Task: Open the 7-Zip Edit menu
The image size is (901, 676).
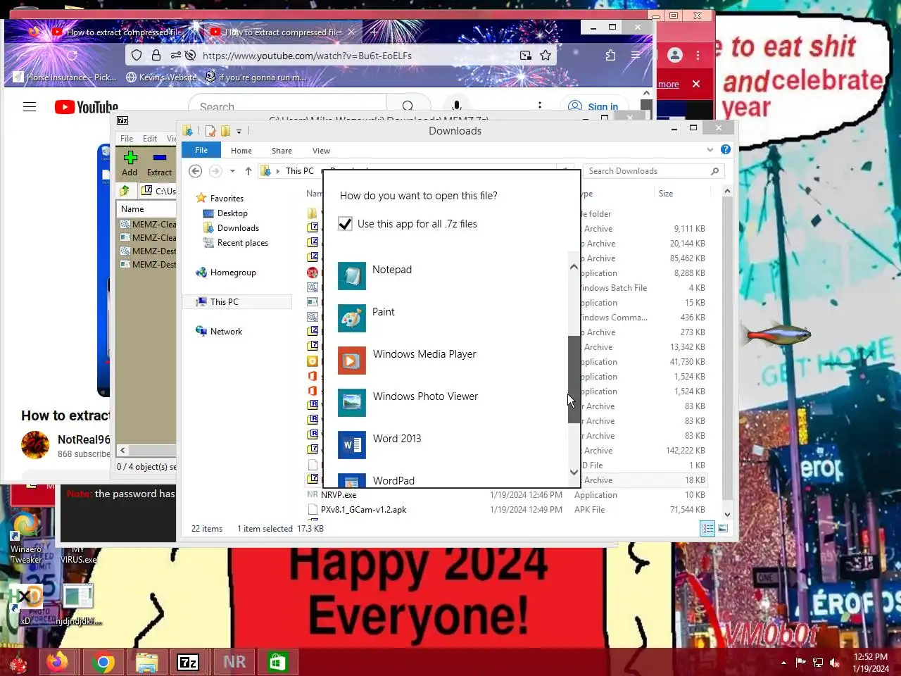Action: (x=150, y=139)
